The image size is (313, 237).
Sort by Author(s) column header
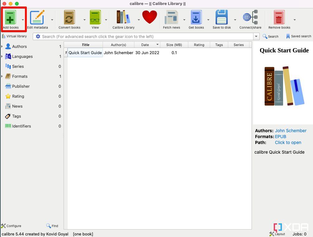tap(118, 45)
